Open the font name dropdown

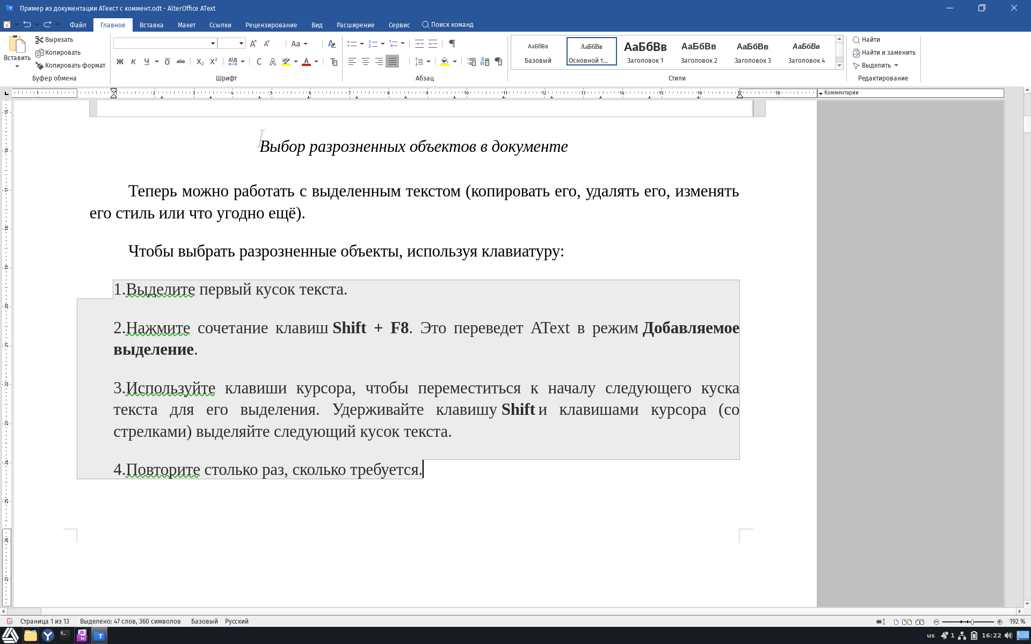click(213, 43)
